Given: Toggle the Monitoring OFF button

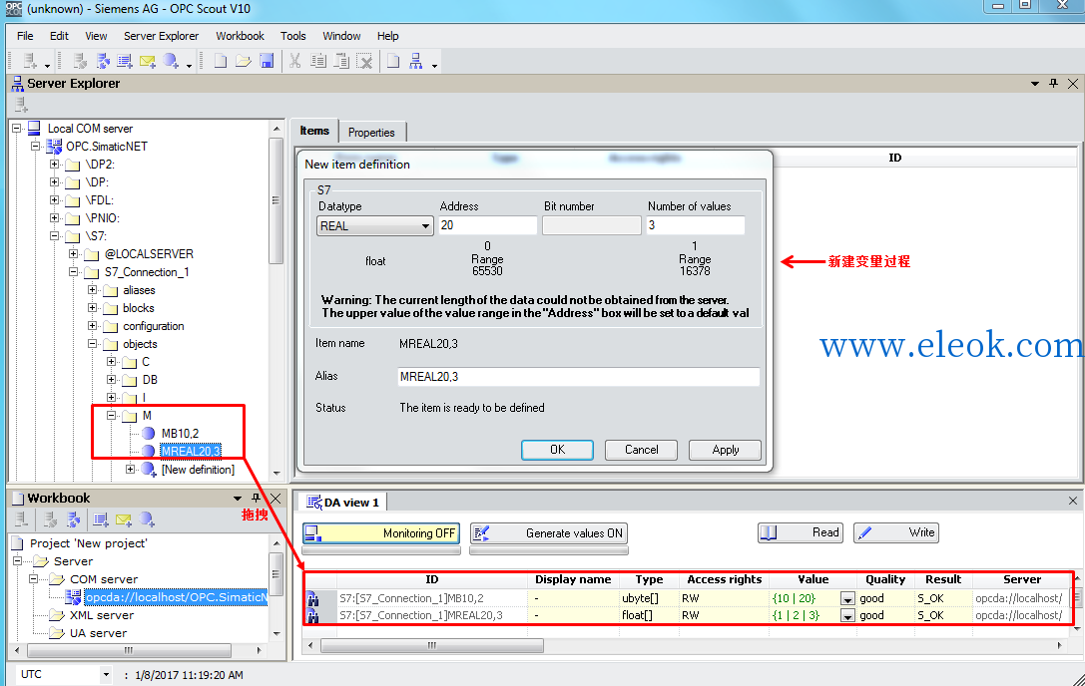Looking at the screenshot, I should click(381, 533).
